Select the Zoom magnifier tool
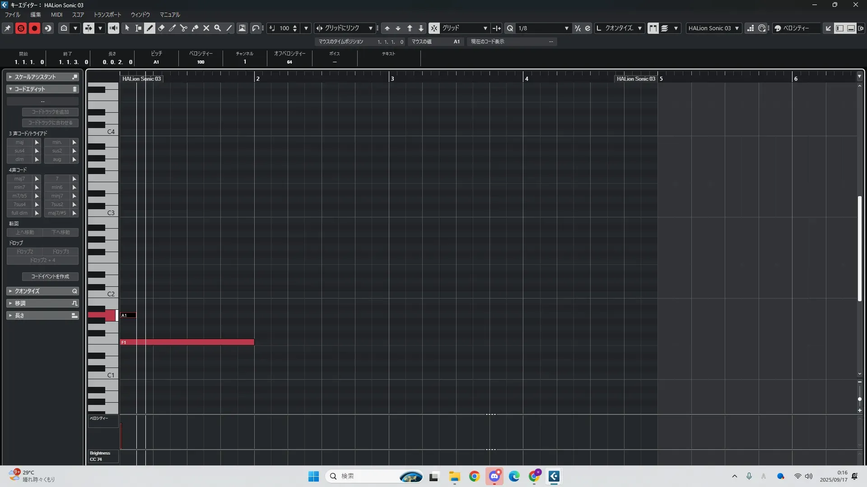 [218, 28]
